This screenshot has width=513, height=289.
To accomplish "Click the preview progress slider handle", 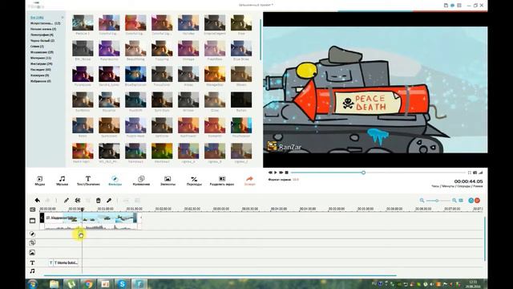I will tap(363, 173).
